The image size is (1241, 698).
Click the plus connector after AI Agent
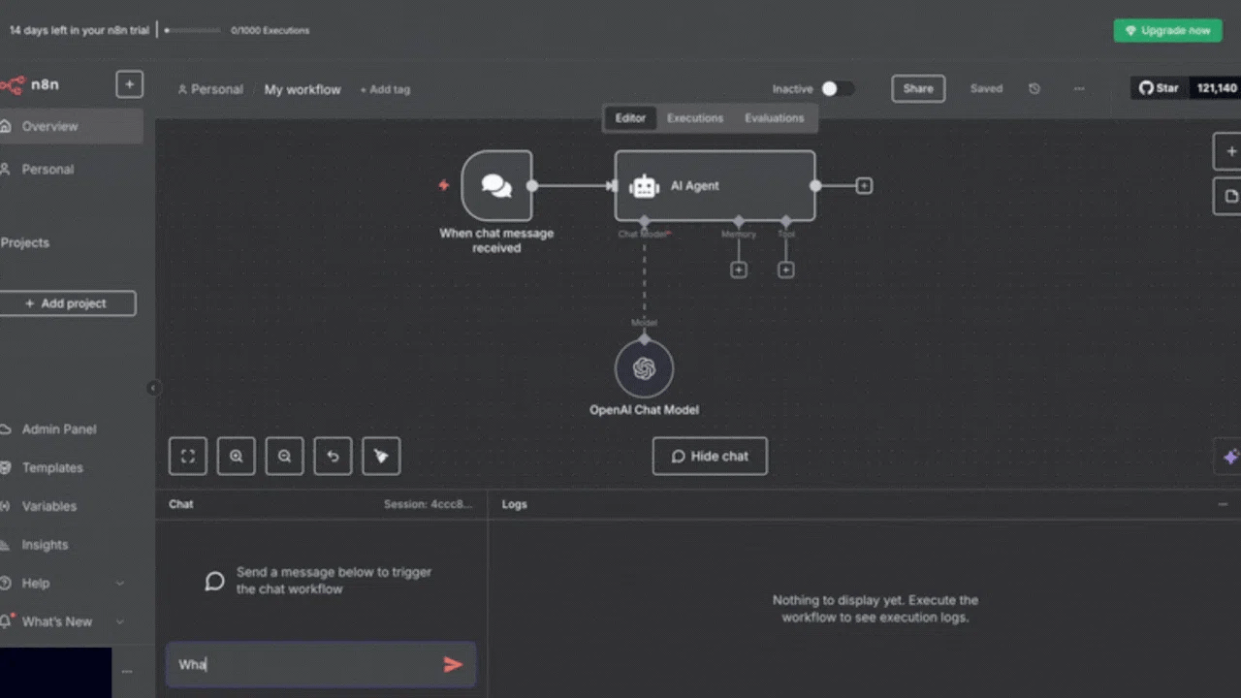(x=864, y=185)
